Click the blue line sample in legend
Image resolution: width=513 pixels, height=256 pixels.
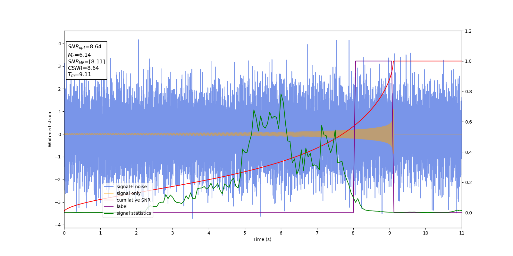tap(109, 187)
